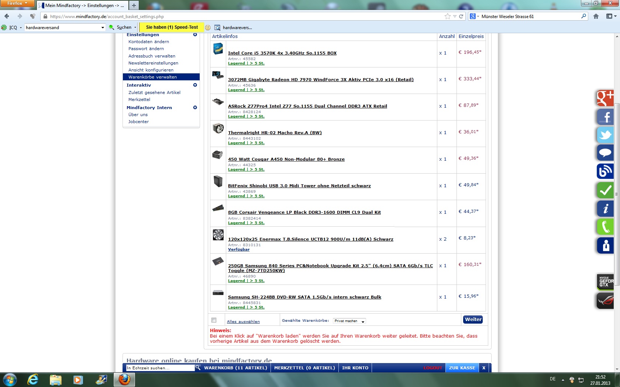Click the ASUS ROG badge icon
This screenshot has width=620, height=387.
click(605, 301)
